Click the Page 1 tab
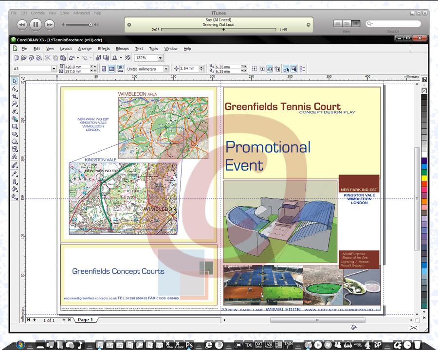This screenshot has width=438, height=350. pyautogui.click(x=85, y=320)
